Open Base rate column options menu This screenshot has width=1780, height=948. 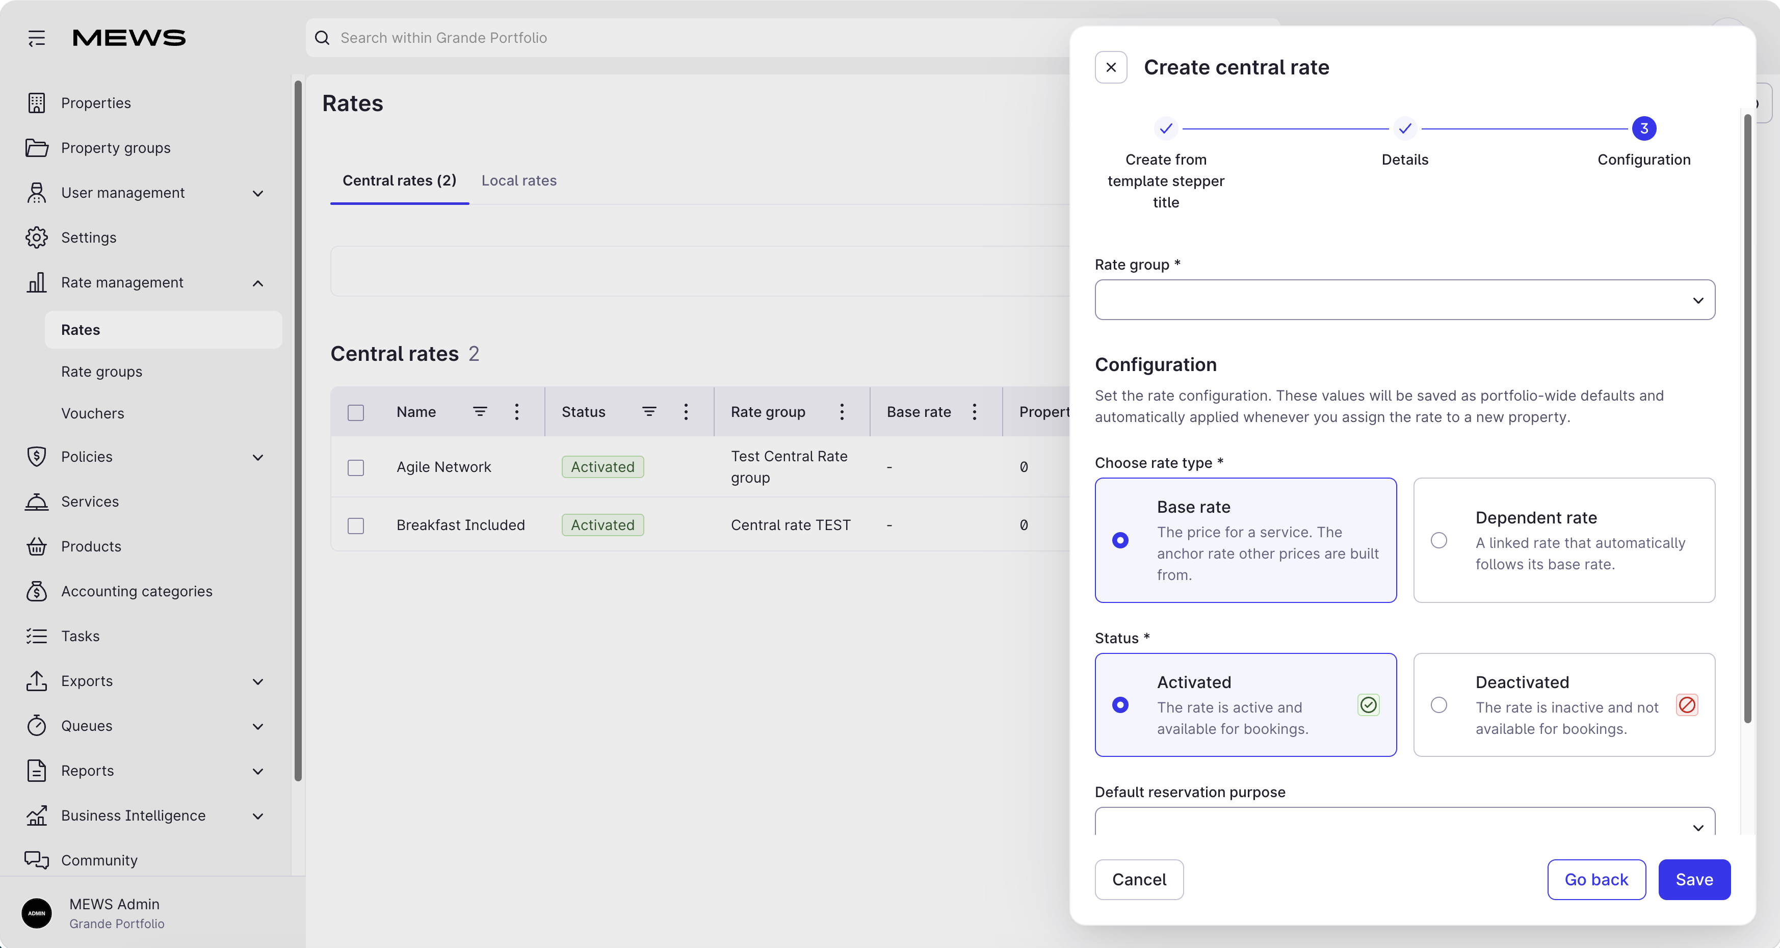(x=975, y=412)
